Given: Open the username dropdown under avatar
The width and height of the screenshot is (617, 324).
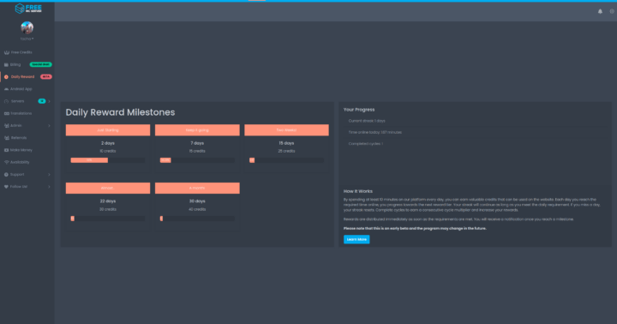Looking at the screenshot, I should [27, 39].
